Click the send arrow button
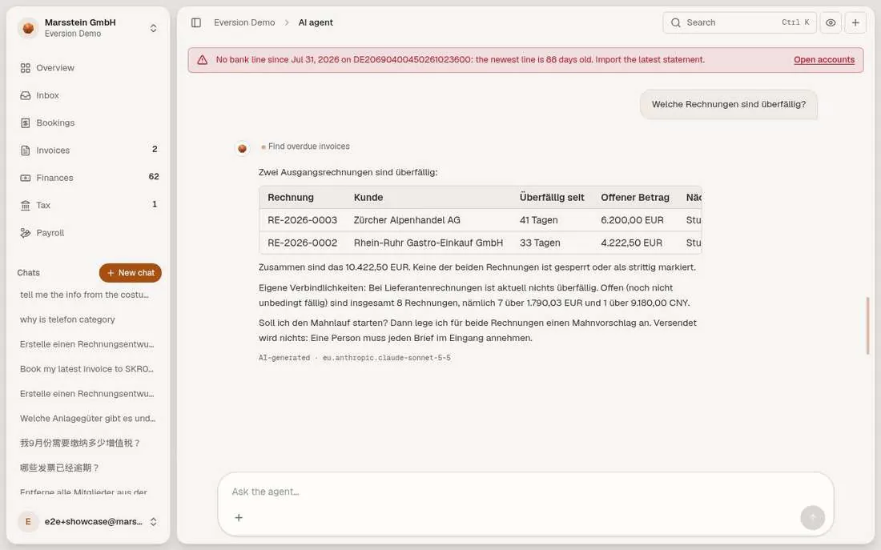 [x=812, y=517]
